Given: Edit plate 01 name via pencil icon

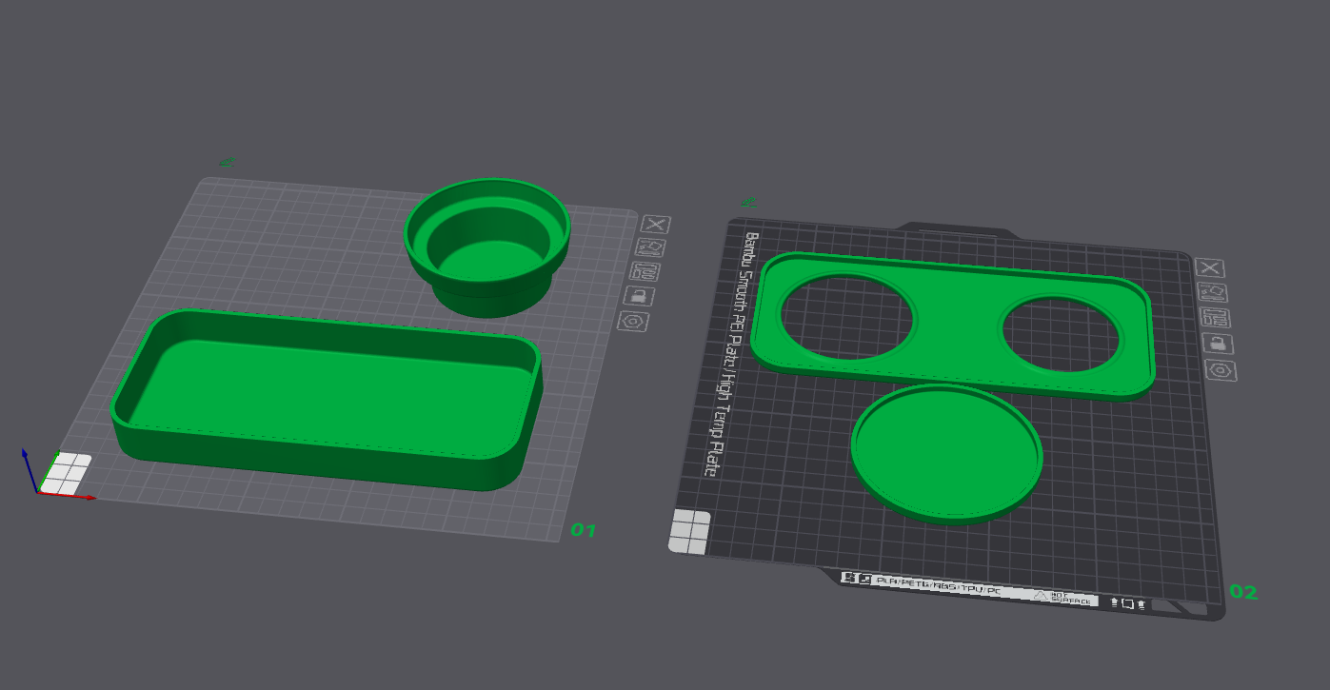Looking at the screenshot, I should coord(228,163).
